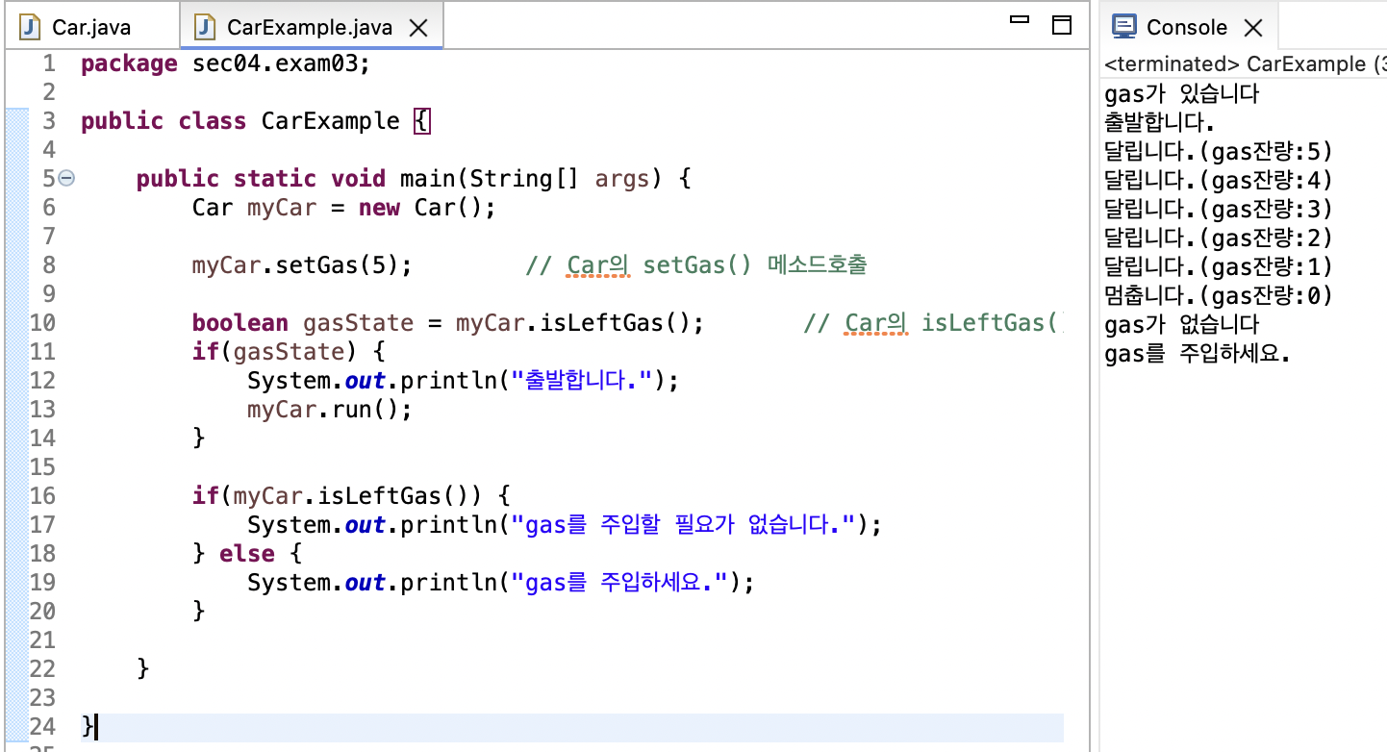The width and height of the screenshot is (1387, 752).
Task: Close the CarExample.java tab
Action: click(x=418, y=28)
